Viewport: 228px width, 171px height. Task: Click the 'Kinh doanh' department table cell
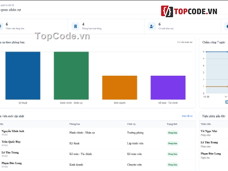coord(76,165)
